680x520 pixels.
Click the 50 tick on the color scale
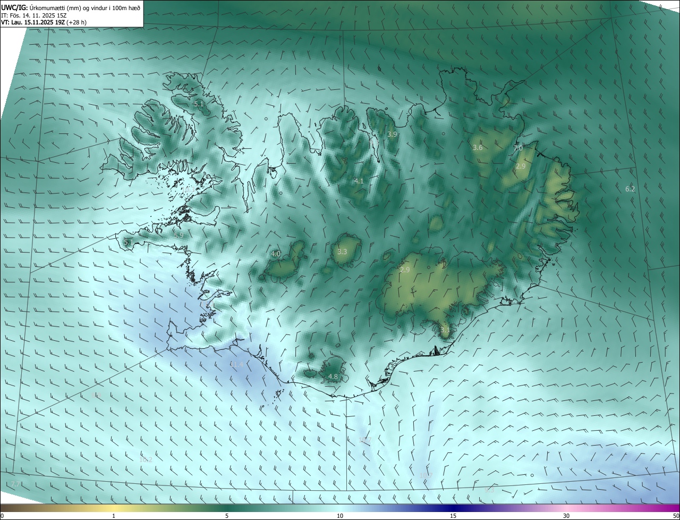click(676, 516)
